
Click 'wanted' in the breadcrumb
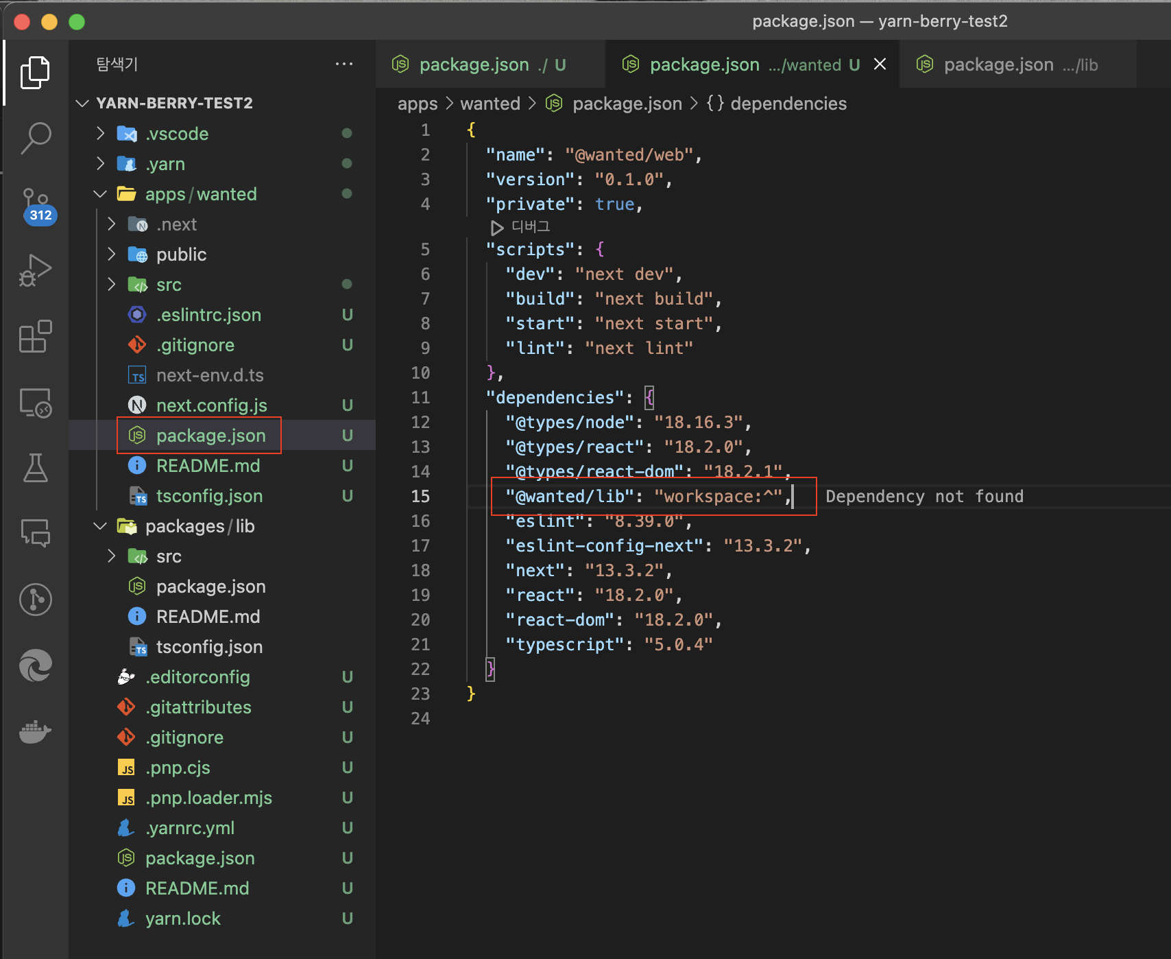490,104
